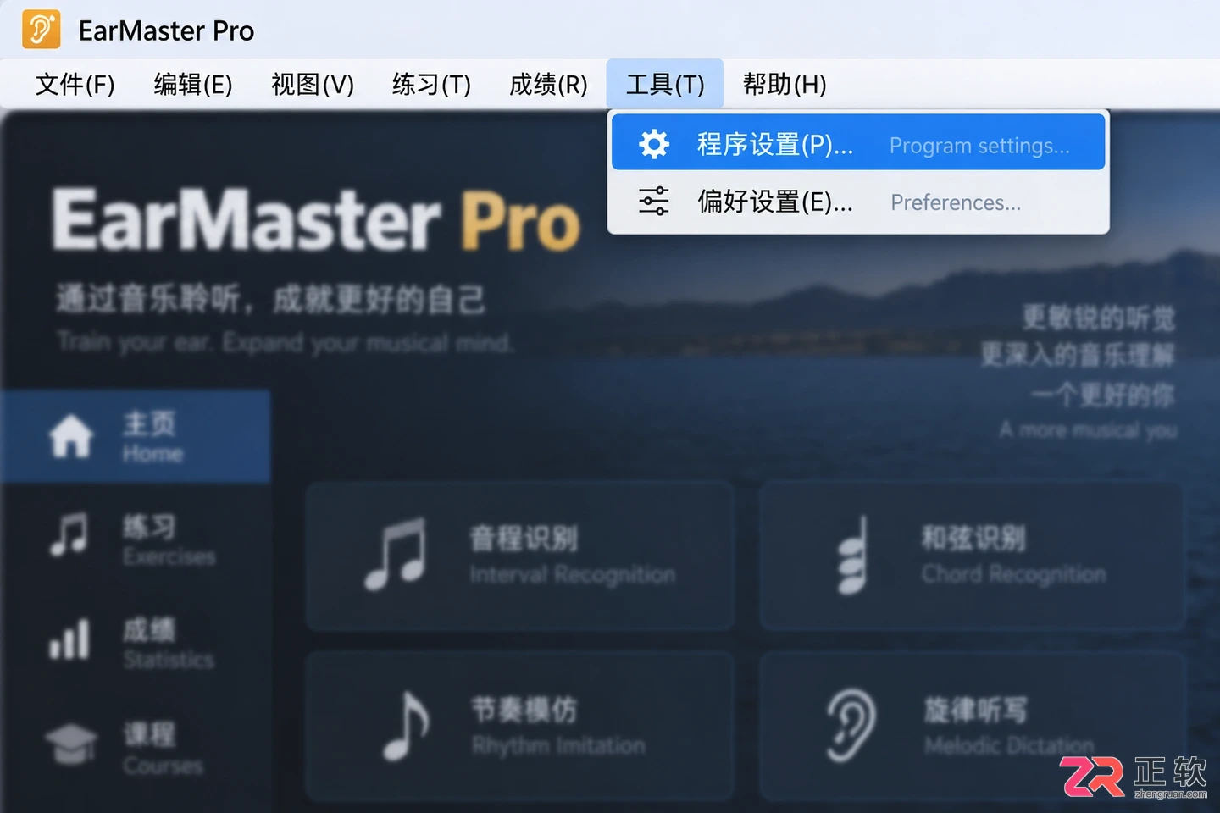Open the 编辑(E) menu
The height and width of the screenshot is (813, 1220).
(x=193, y=84)
